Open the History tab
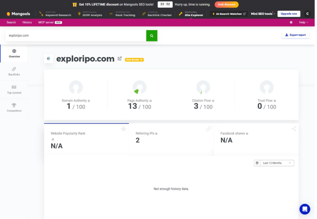The image size is (317, 219). tap(27, 22)
